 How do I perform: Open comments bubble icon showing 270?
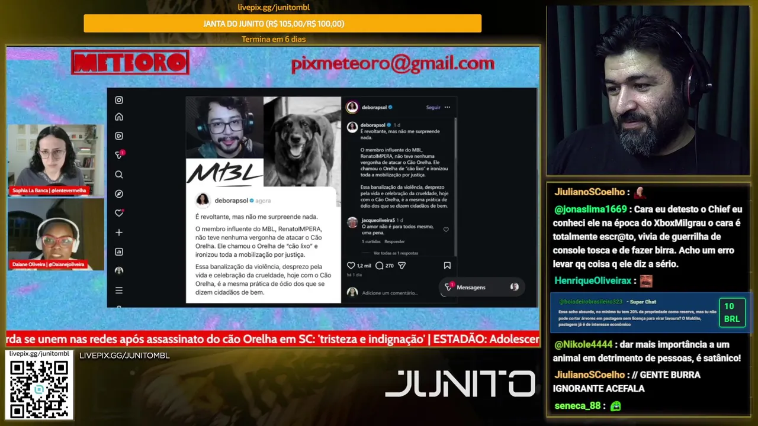[380, 266]
